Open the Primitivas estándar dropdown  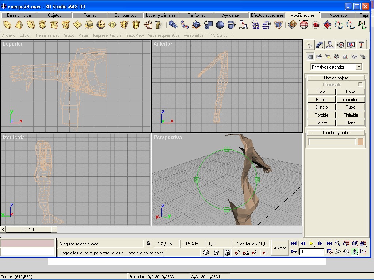[359, 67]
